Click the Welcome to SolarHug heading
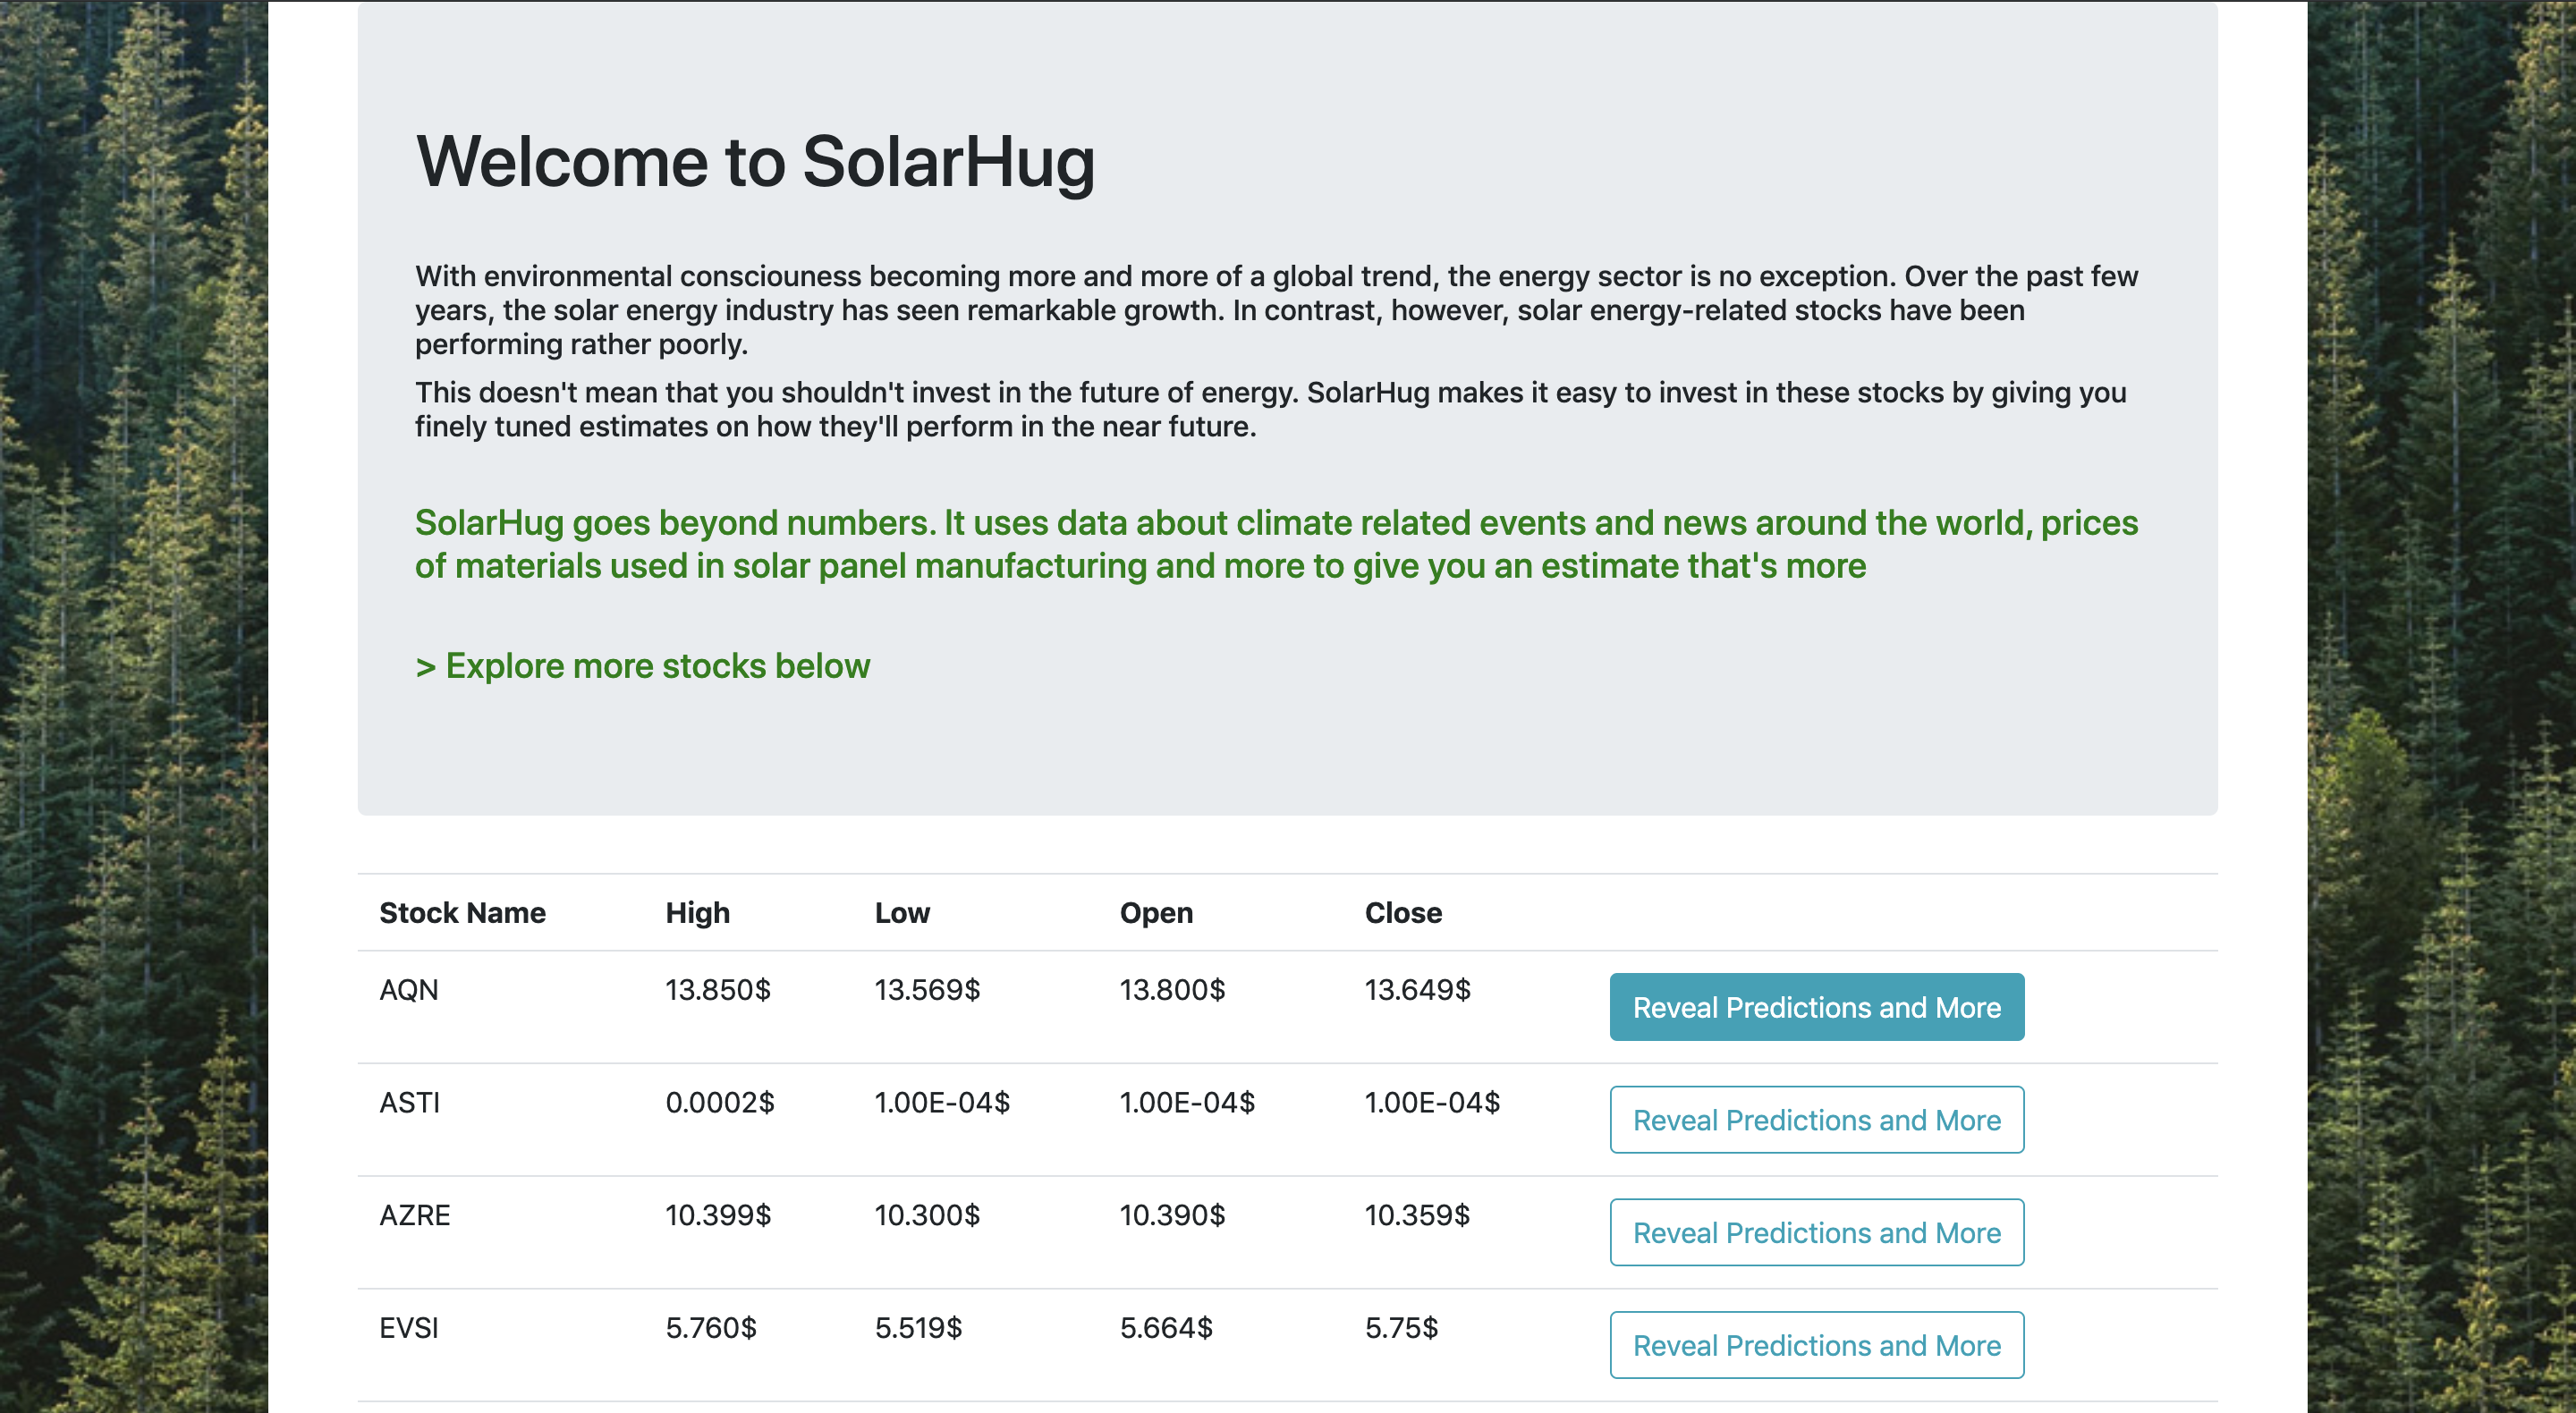The height and width of the screenshot is (1413, 2576). 755,162
